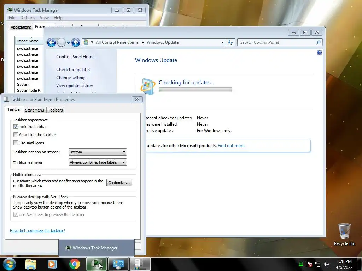The width and height of the screenshot is (362, 271).
Task: Open Windows Explorer from taskbar
Action: click(31, 264)
